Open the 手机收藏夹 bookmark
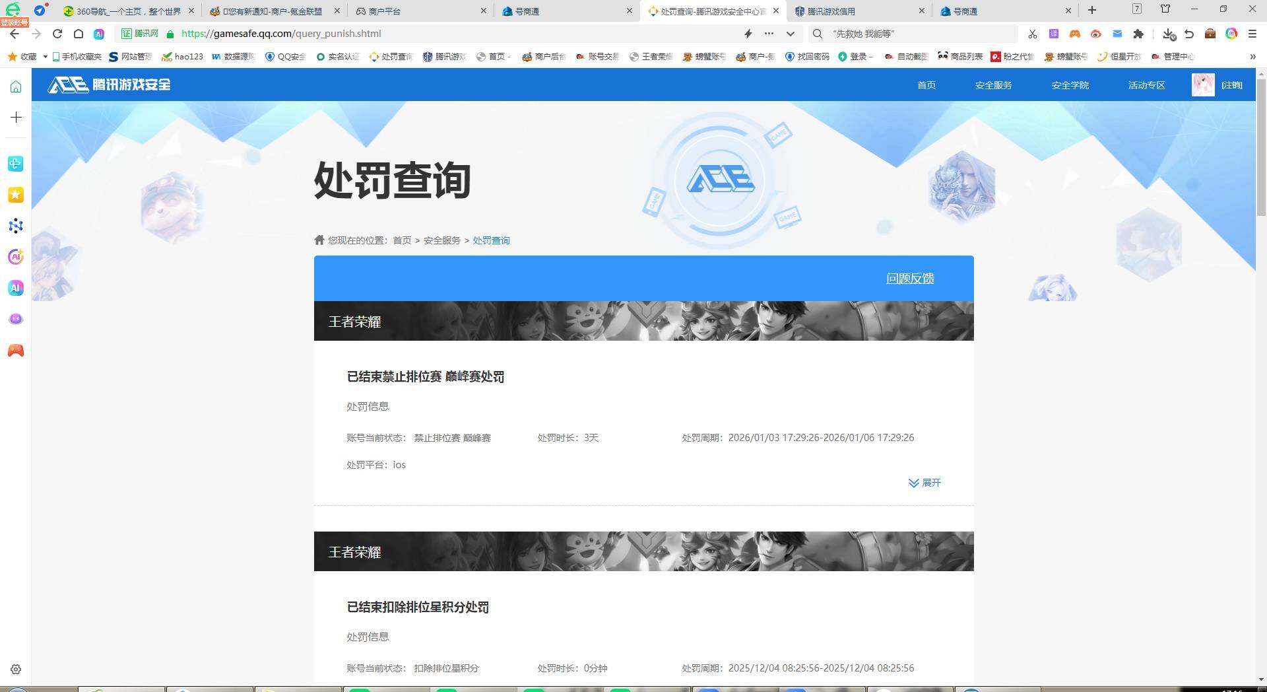 click(77, 57)
